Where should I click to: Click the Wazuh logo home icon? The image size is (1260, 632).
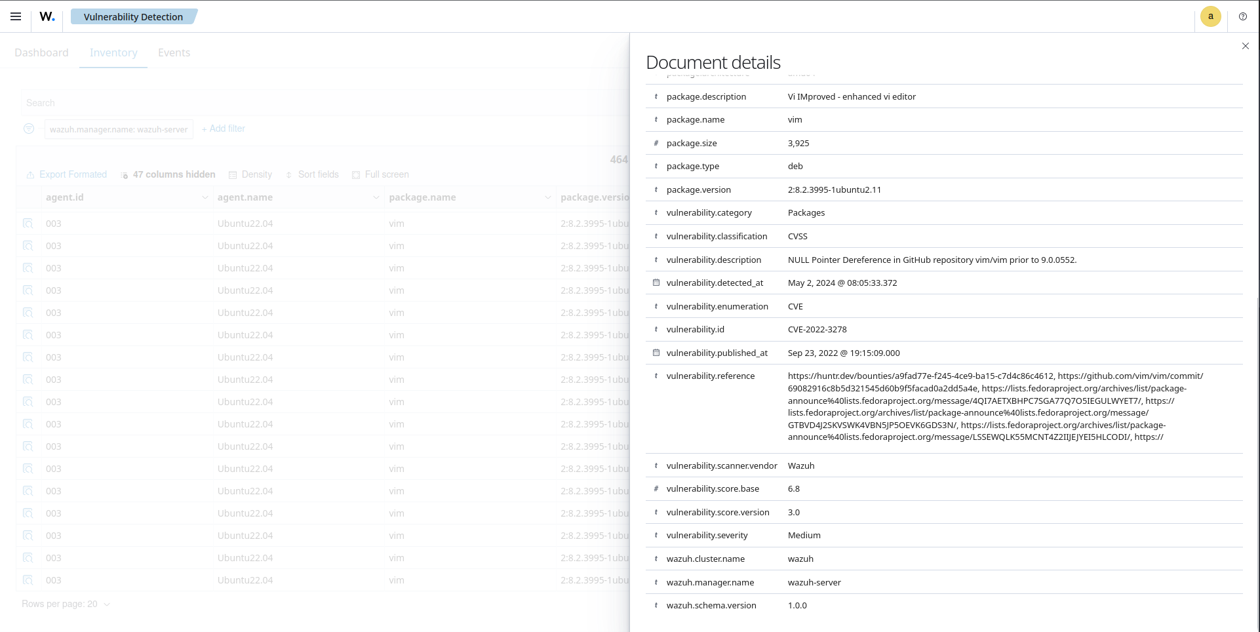coord(47,16)
